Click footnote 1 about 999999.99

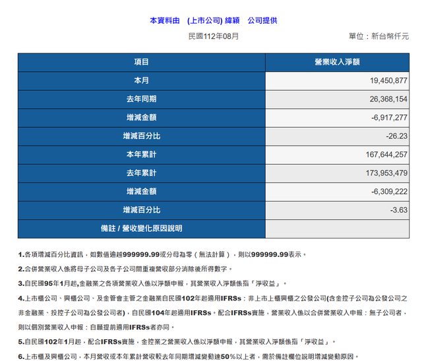point(162,254)
